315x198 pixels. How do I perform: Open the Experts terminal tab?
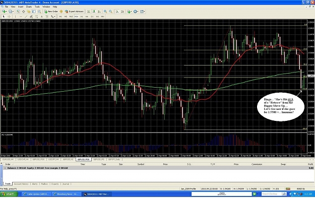click(55, 184)
